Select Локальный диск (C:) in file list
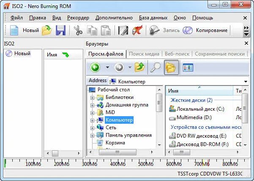 point(200,109)
